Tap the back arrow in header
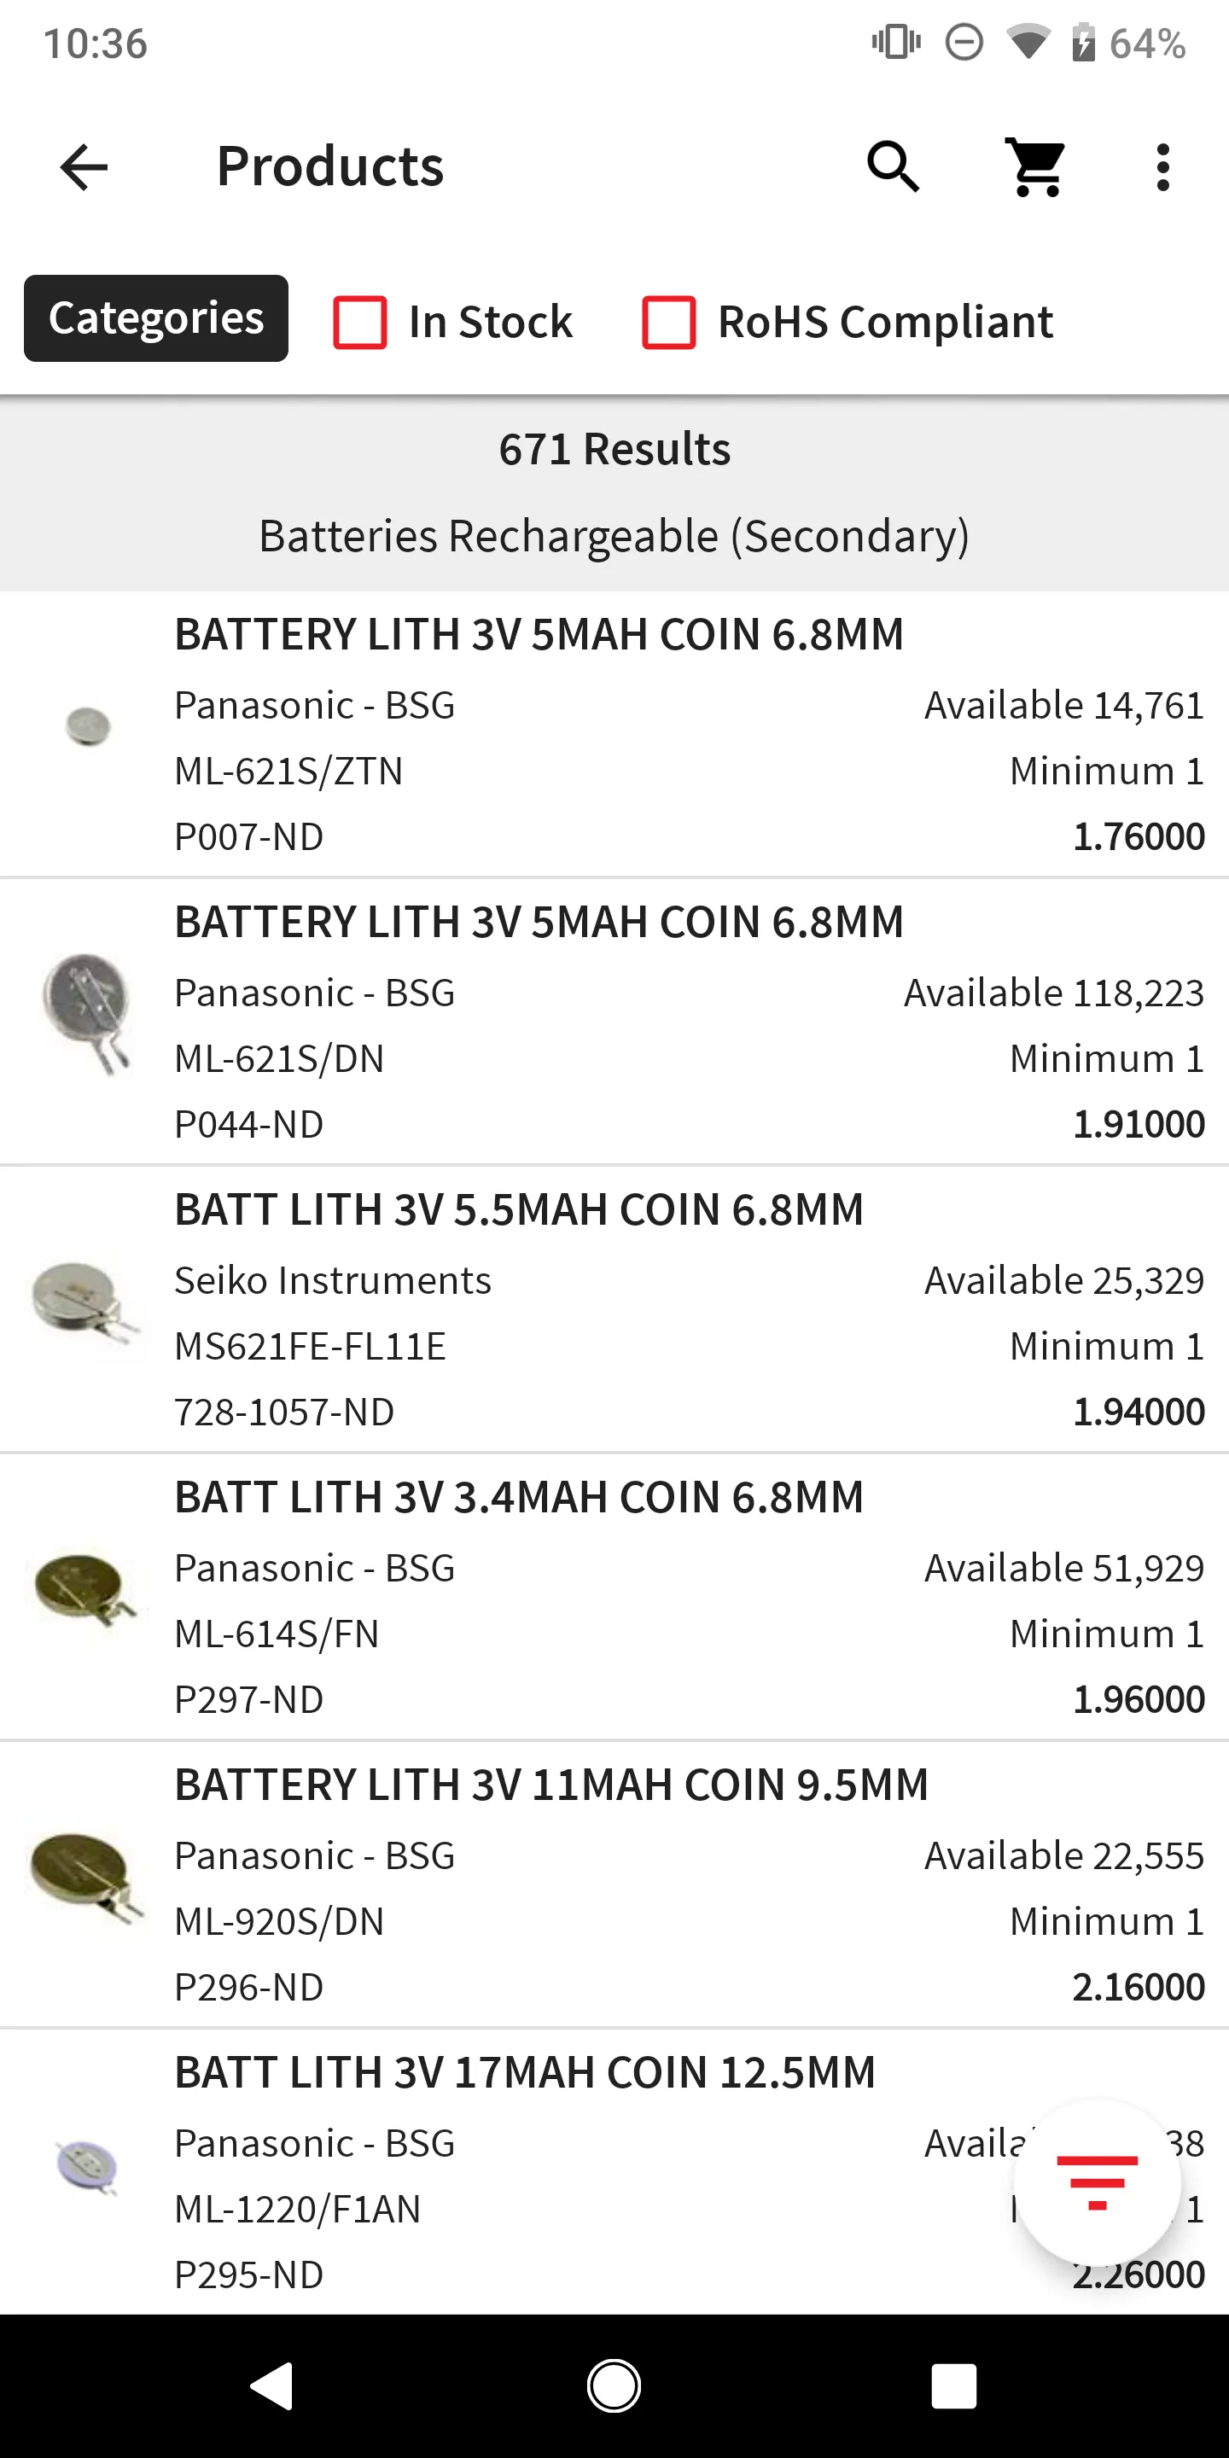This screenshot has height=2458, width=1229. (84, 167)
